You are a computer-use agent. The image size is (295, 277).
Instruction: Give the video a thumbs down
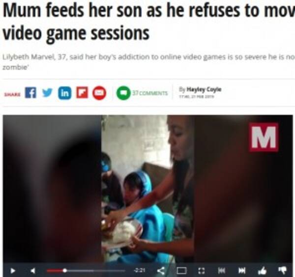[282, 271]
